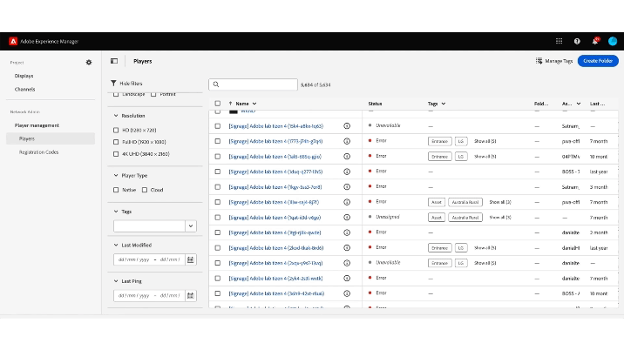Image resolution: width=624 pixels, height=350 pixels.
Task: Open info icon for player 1duq row
Action: point(347,172)
